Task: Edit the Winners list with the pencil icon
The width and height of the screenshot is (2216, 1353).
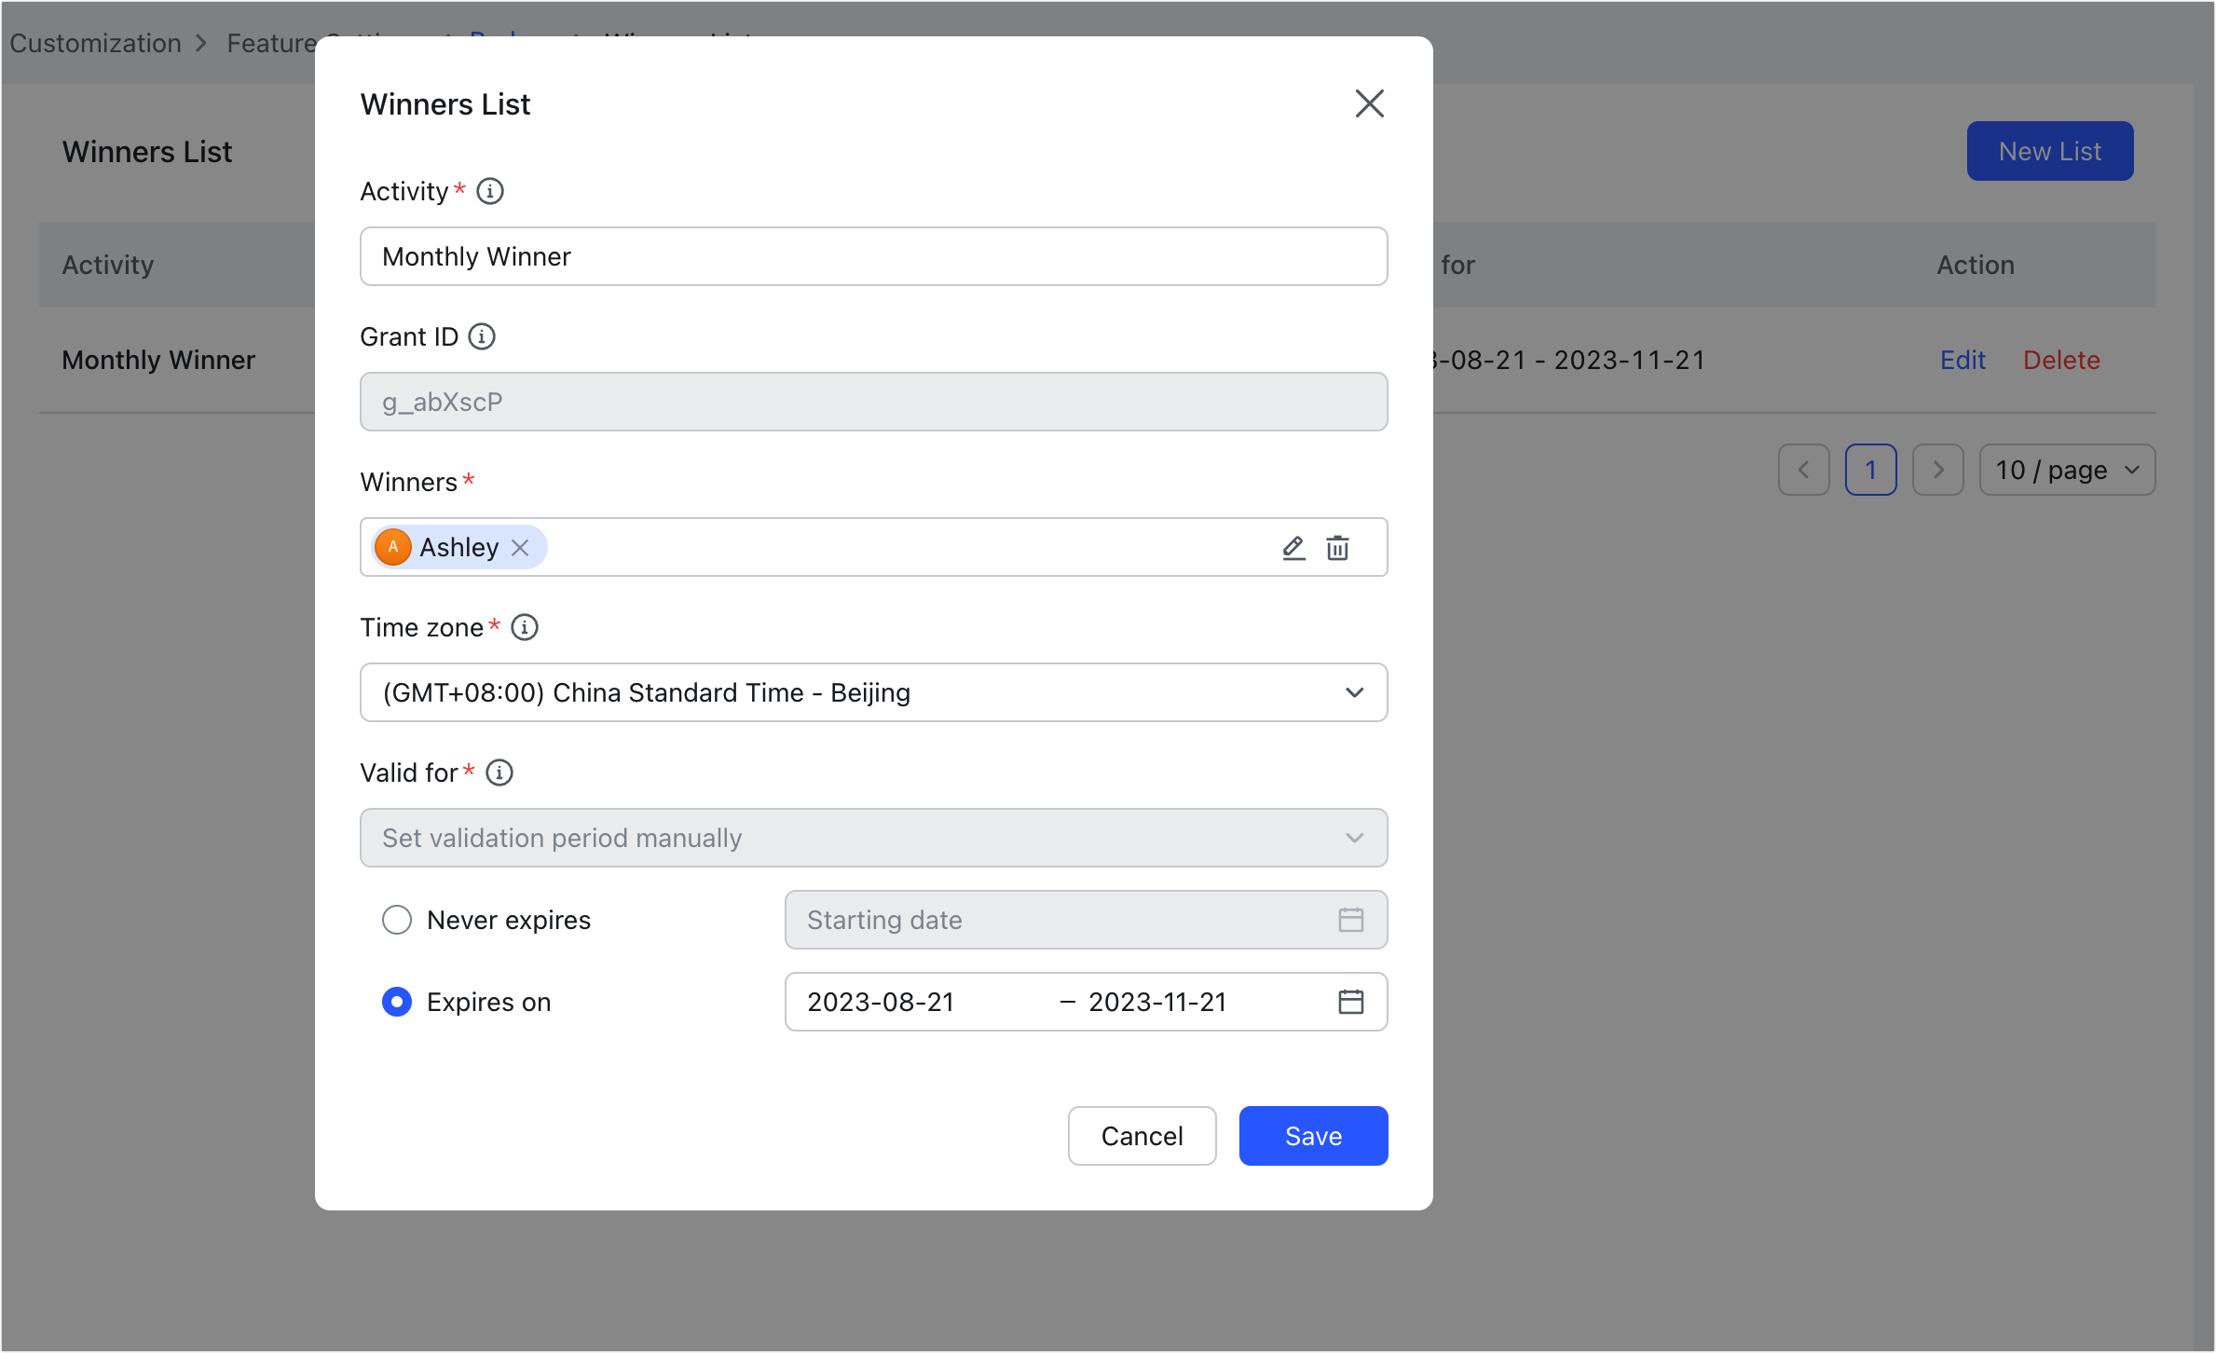Action: pyautogui.click(x=1293, y=548)
